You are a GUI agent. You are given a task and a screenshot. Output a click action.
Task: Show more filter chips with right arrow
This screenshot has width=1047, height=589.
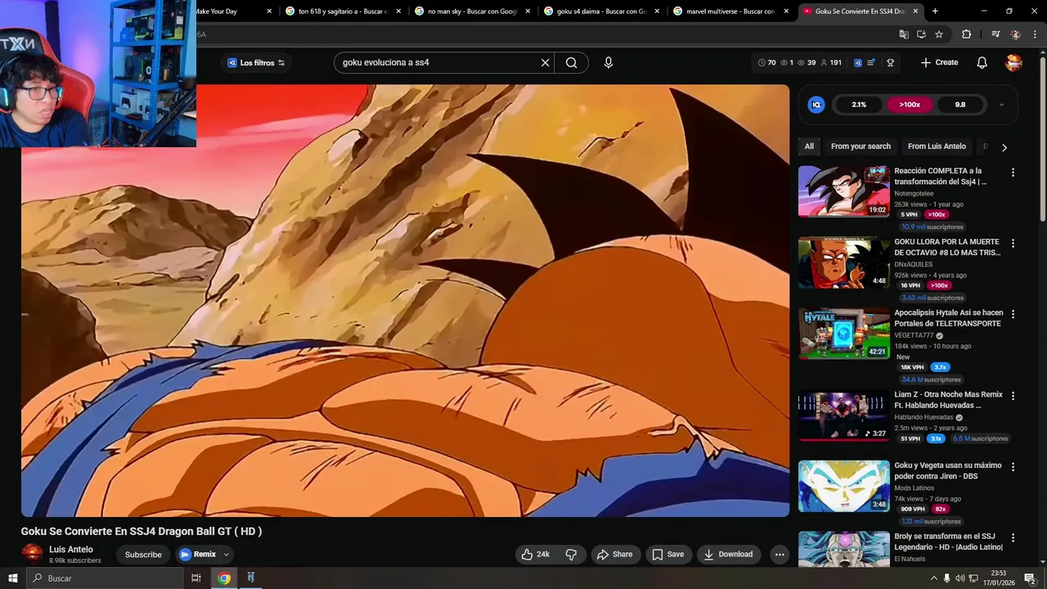pos(1004,147)
